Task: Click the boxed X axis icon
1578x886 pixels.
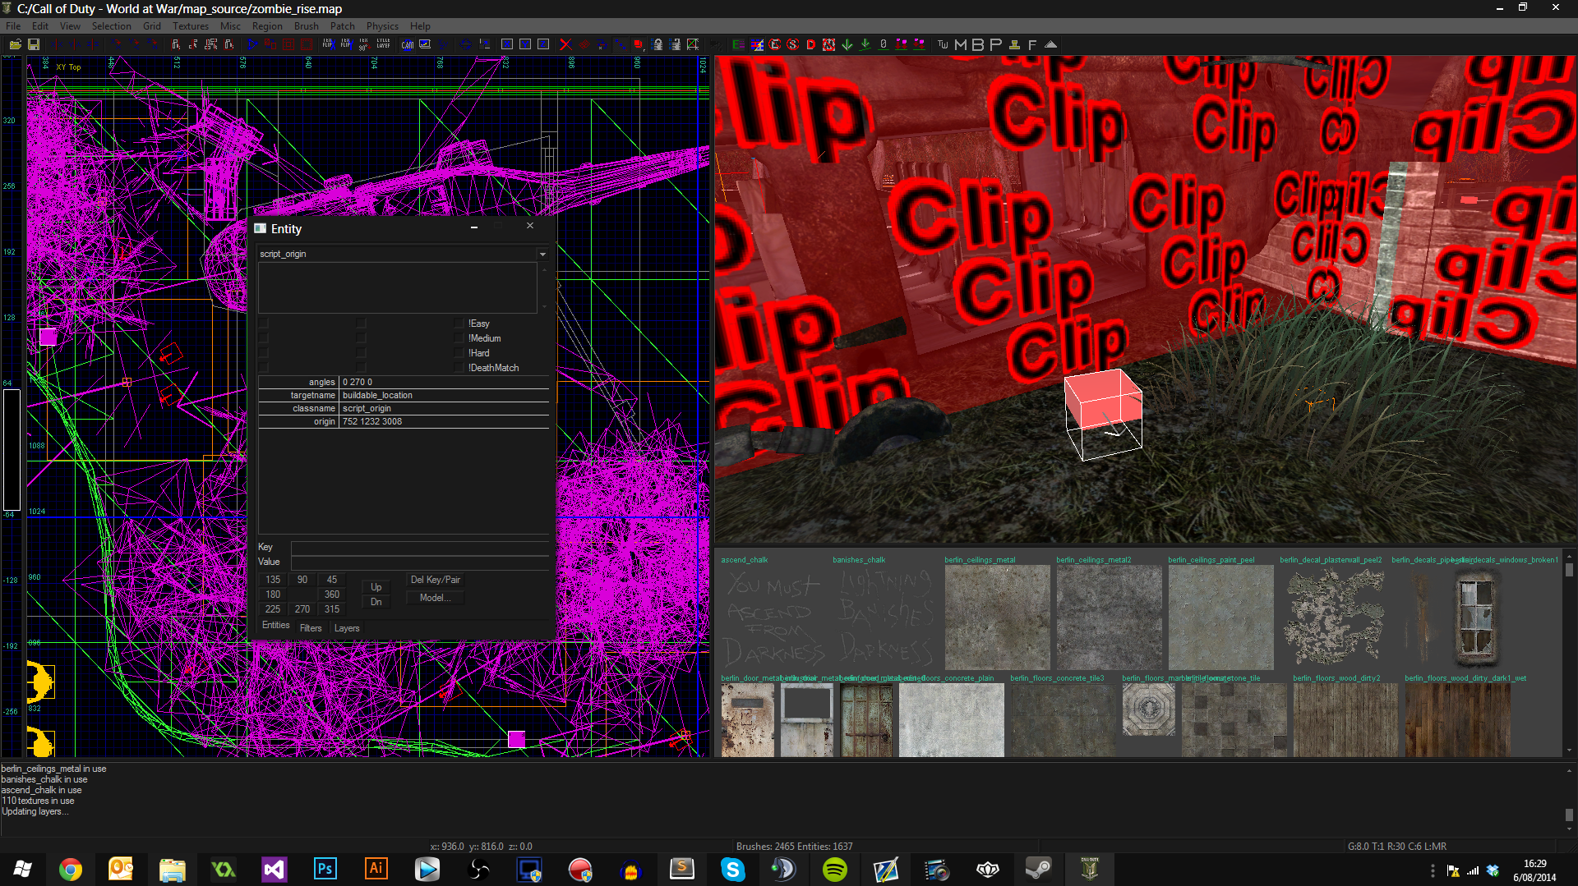Action: 507,44
